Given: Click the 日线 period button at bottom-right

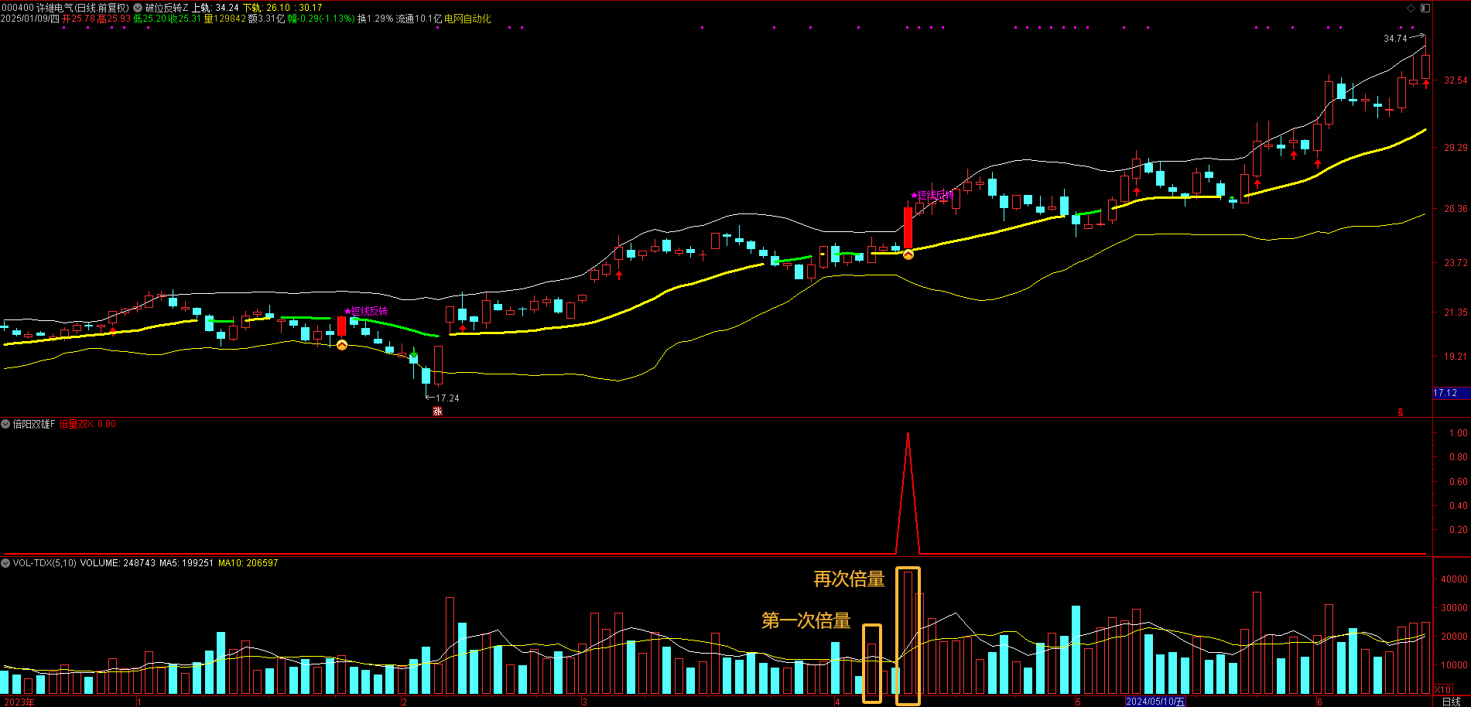Looking at the screenshot, I should coord(1452,702).
